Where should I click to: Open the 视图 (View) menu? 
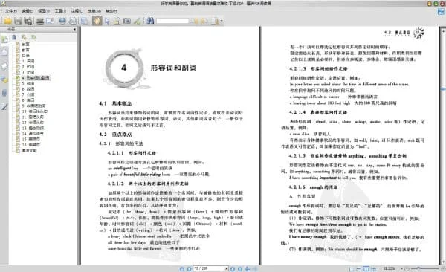[x=44, y=11]
